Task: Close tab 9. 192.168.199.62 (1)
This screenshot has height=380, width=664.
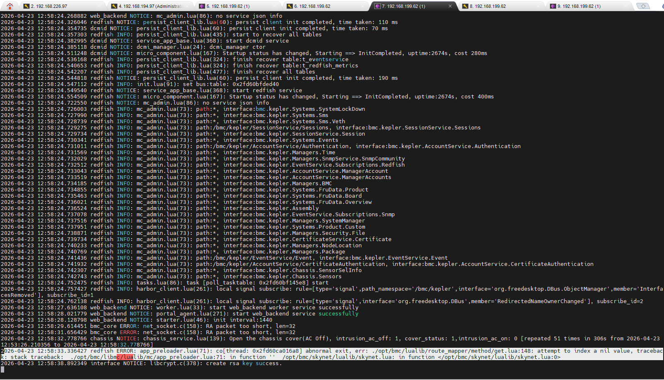Action: [626, 6]
